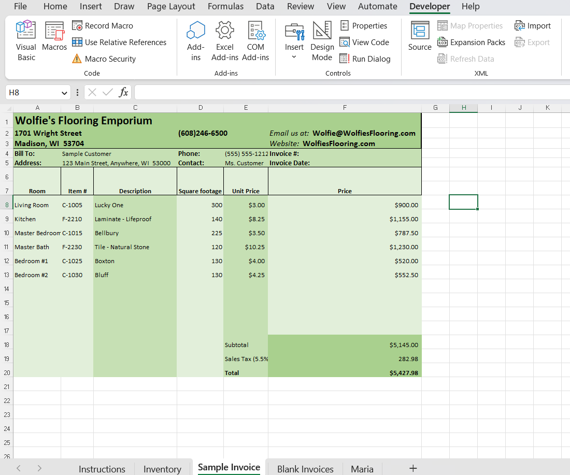Select column G header
Image resolution: width=570 pixels, height=475 pixels.
435,108
